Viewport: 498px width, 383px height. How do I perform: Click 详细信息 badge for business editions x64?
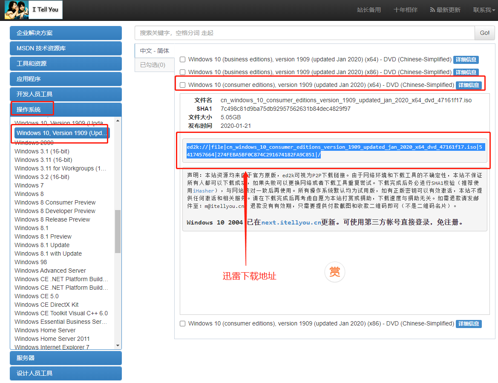[x=466, y=60]
